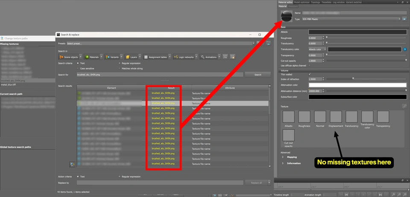Click the Attenuation color white swatch
Screen dimensions: 410x197
point(357,85)
